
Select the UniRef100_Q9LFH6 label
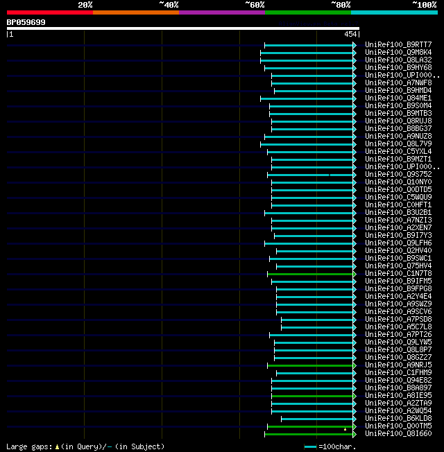[x=398, y=243]
